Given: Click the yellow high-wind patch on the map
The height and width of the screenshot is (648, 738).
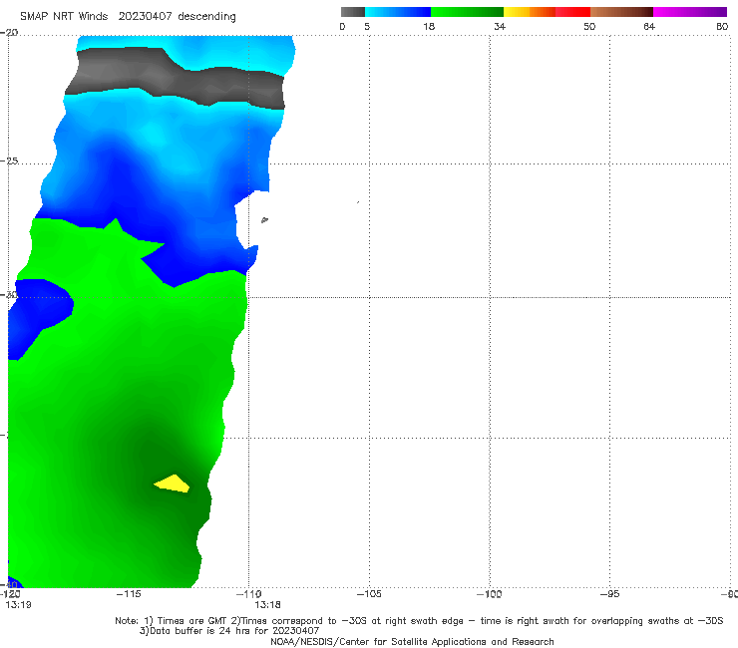Looking at the screenshot, I should [173, 485].
